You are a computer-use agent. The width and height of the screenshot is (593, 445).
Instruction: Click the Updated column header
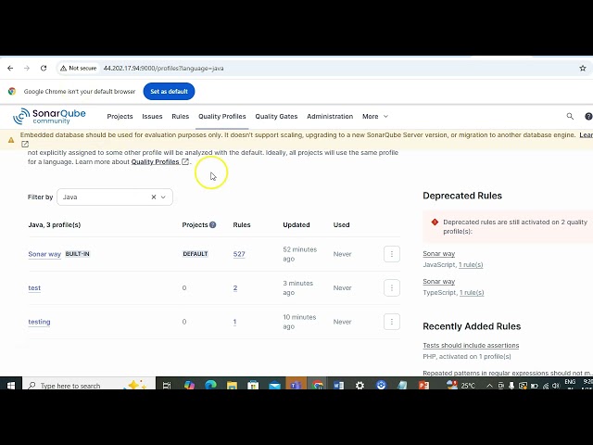pyautogui.click(x=296, y=224)
